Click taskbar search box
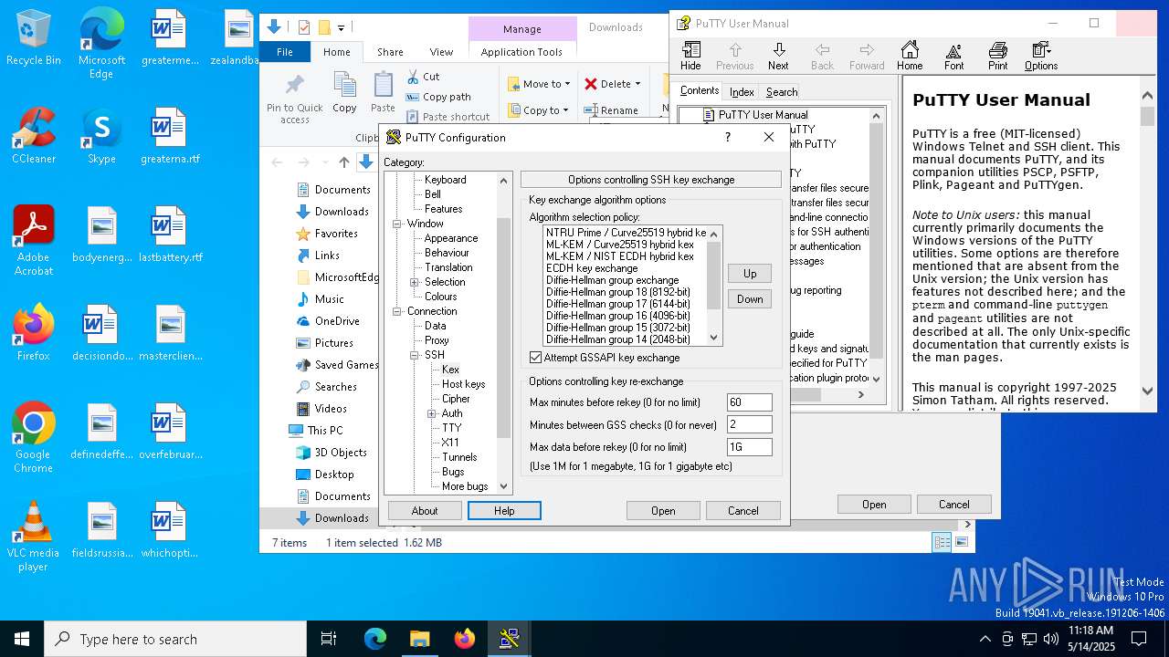 point(175,639)
